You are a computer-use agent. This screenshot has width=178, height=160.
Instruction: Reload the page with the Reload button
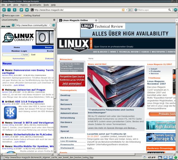pos(15,10)
